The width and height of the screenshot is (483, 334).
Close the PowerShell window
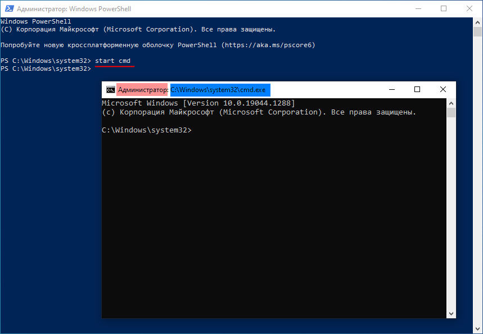[470, 8]
